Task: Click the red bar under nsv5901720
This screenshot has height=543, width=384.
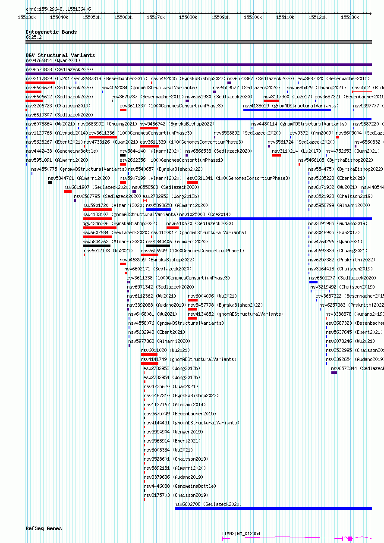Action: point(98,210)
